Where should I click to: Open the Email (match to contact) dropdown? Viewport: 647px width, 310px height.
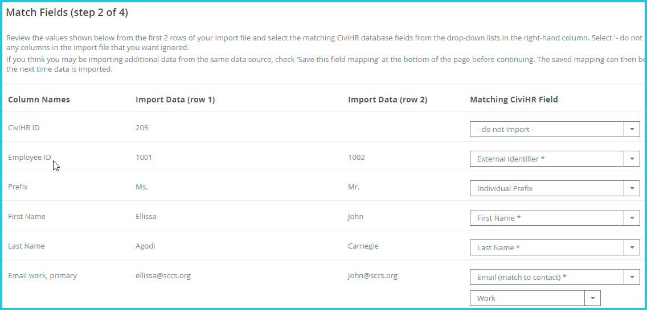click(x=555, y=277)
